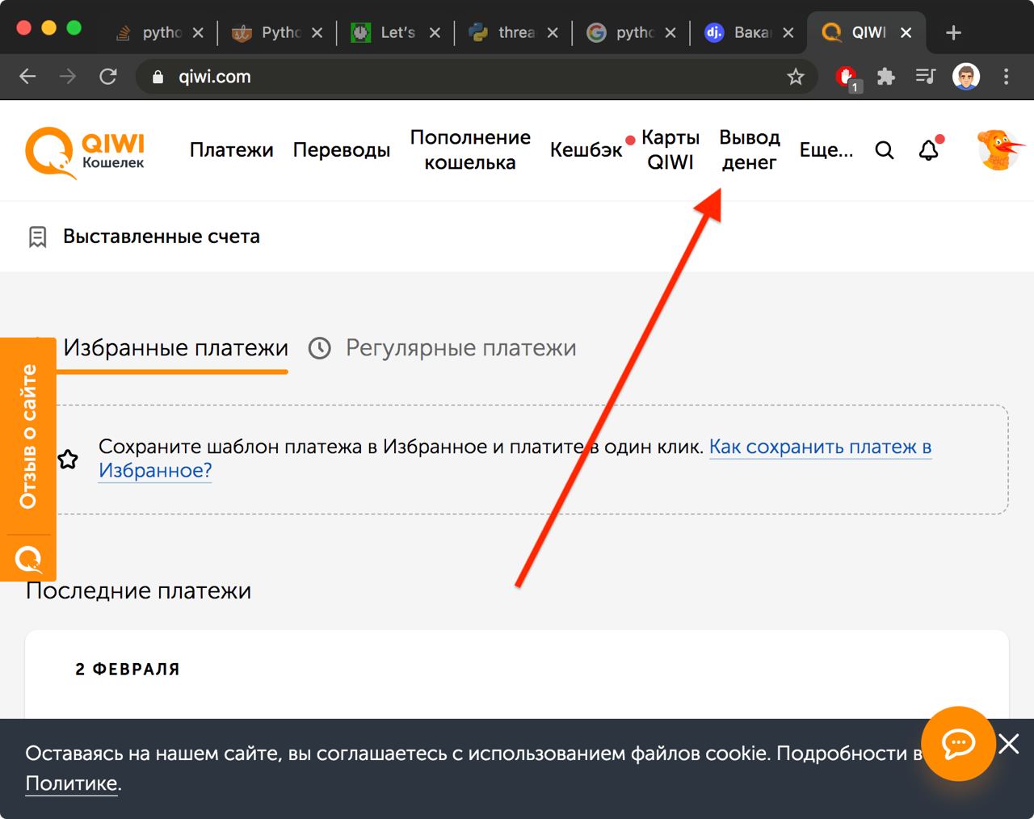Open the browser extensions puzzle icon
1034x819 pixels.
[x=886, y=77]
